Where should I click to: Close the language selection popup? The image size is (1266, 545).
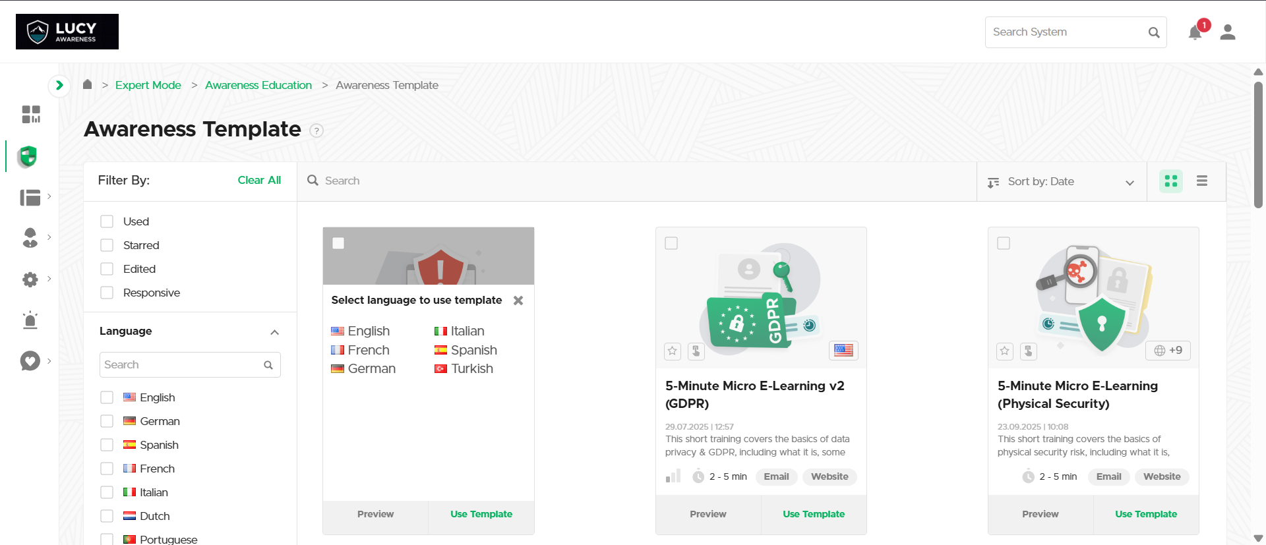(x=518, y=301)
